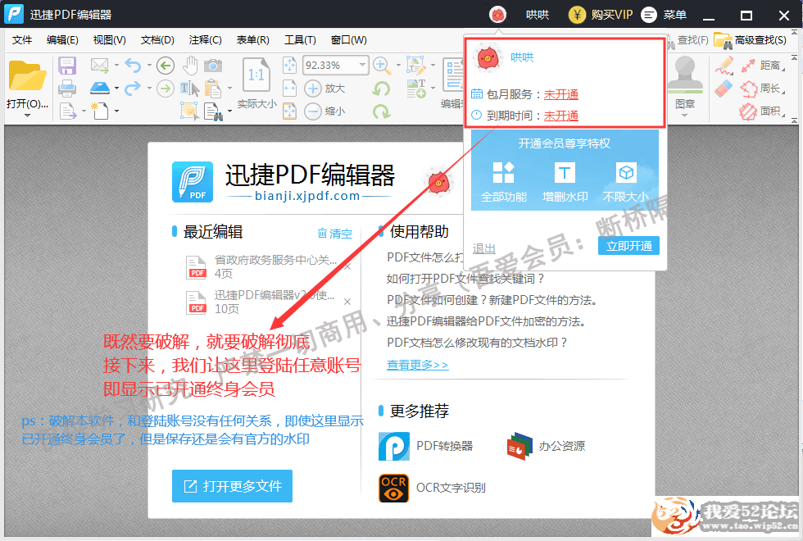Rotate the page counterclockwise
This screenshot has width=803, height=541.
pyautogui.click(x=382, y=89)
